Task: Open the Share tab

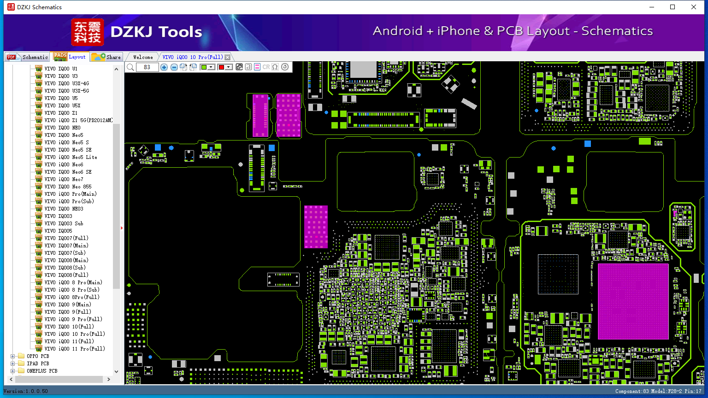Action: 106,57
